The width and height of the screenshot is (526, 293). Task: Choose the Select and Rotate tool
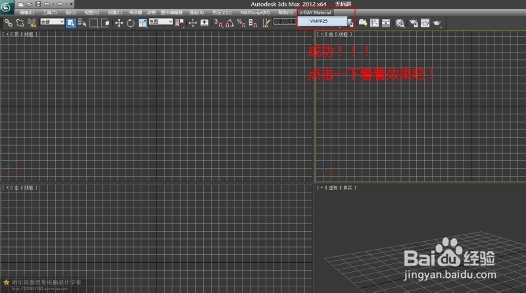click(x=130, y=22)
